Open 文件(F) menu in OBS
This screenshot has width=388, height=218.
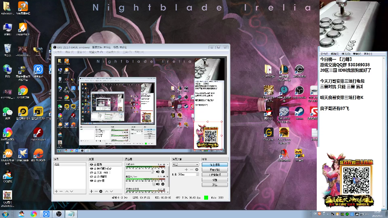(58, 52)
